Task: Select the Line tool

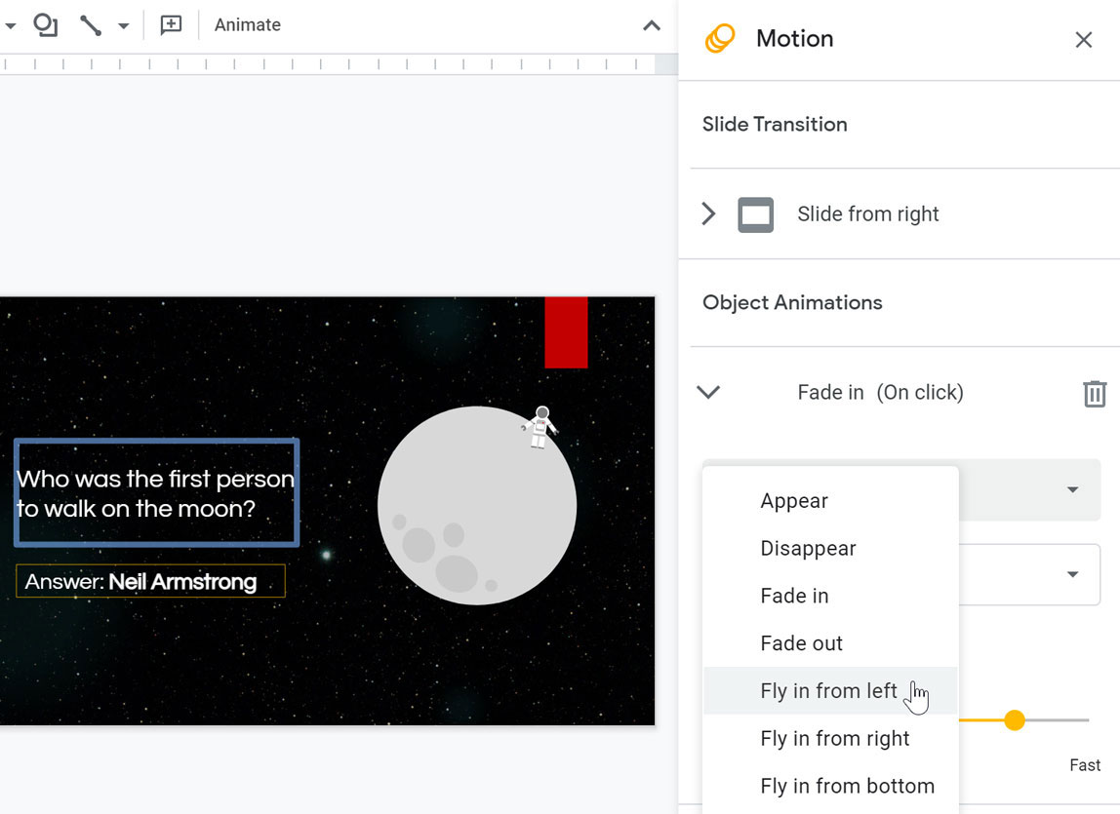Action: [91, 25]
